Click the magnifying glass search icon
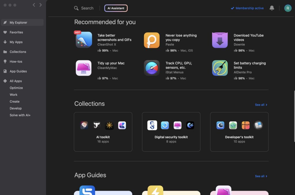The image size is (295, 195). coord(76,8)
